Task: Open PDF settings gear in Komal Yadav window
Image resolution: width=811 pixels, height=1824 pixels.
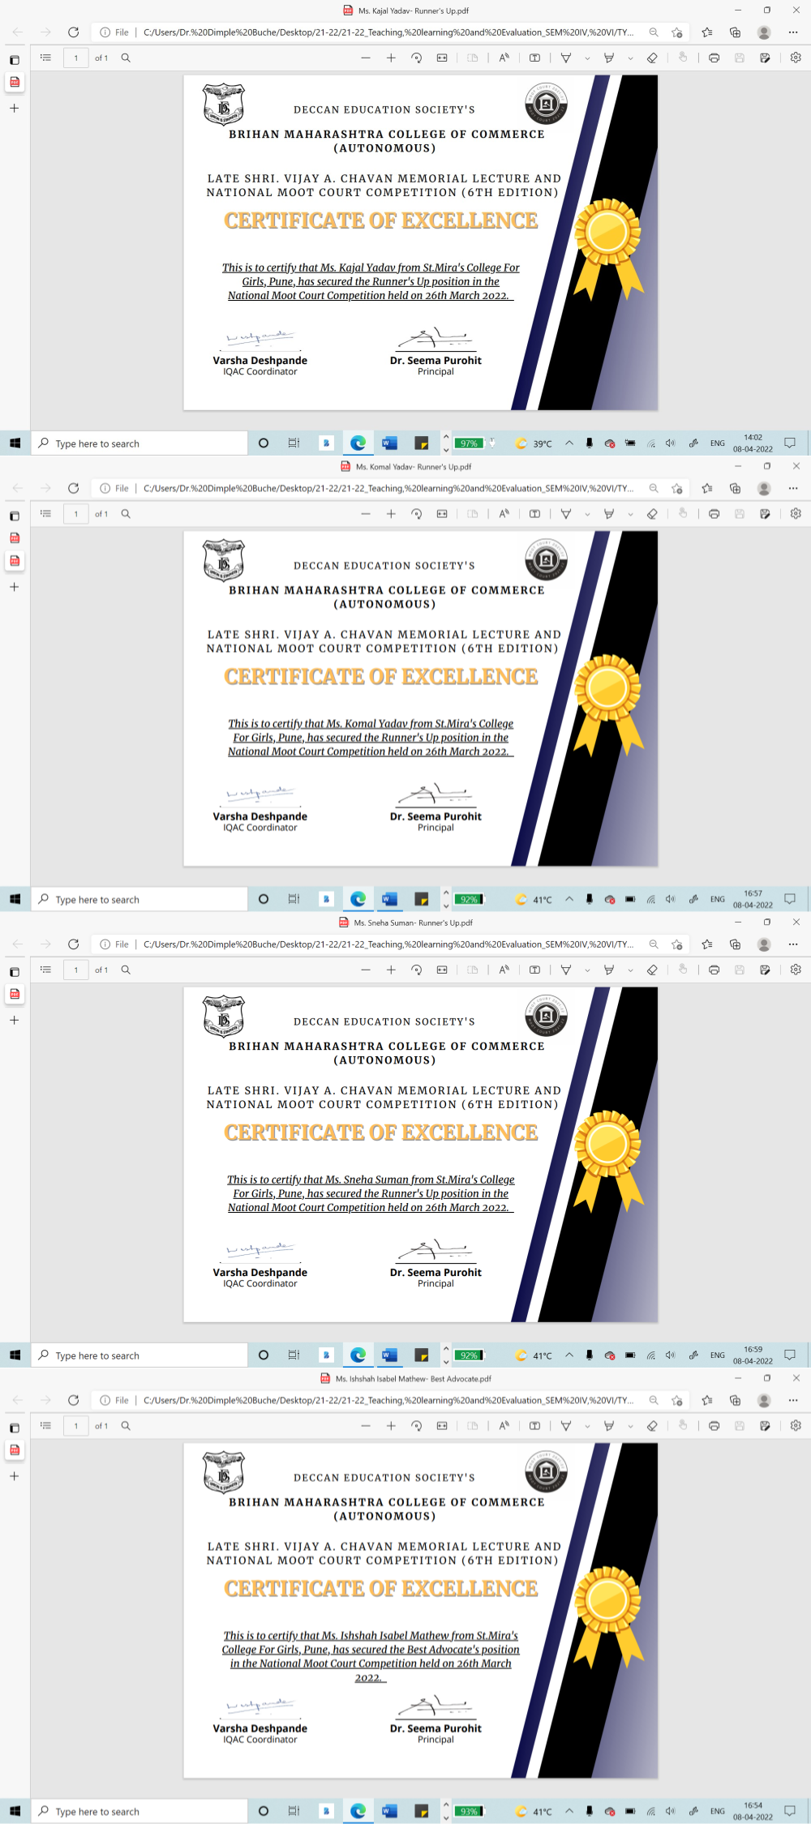Action: click(796, 513)
